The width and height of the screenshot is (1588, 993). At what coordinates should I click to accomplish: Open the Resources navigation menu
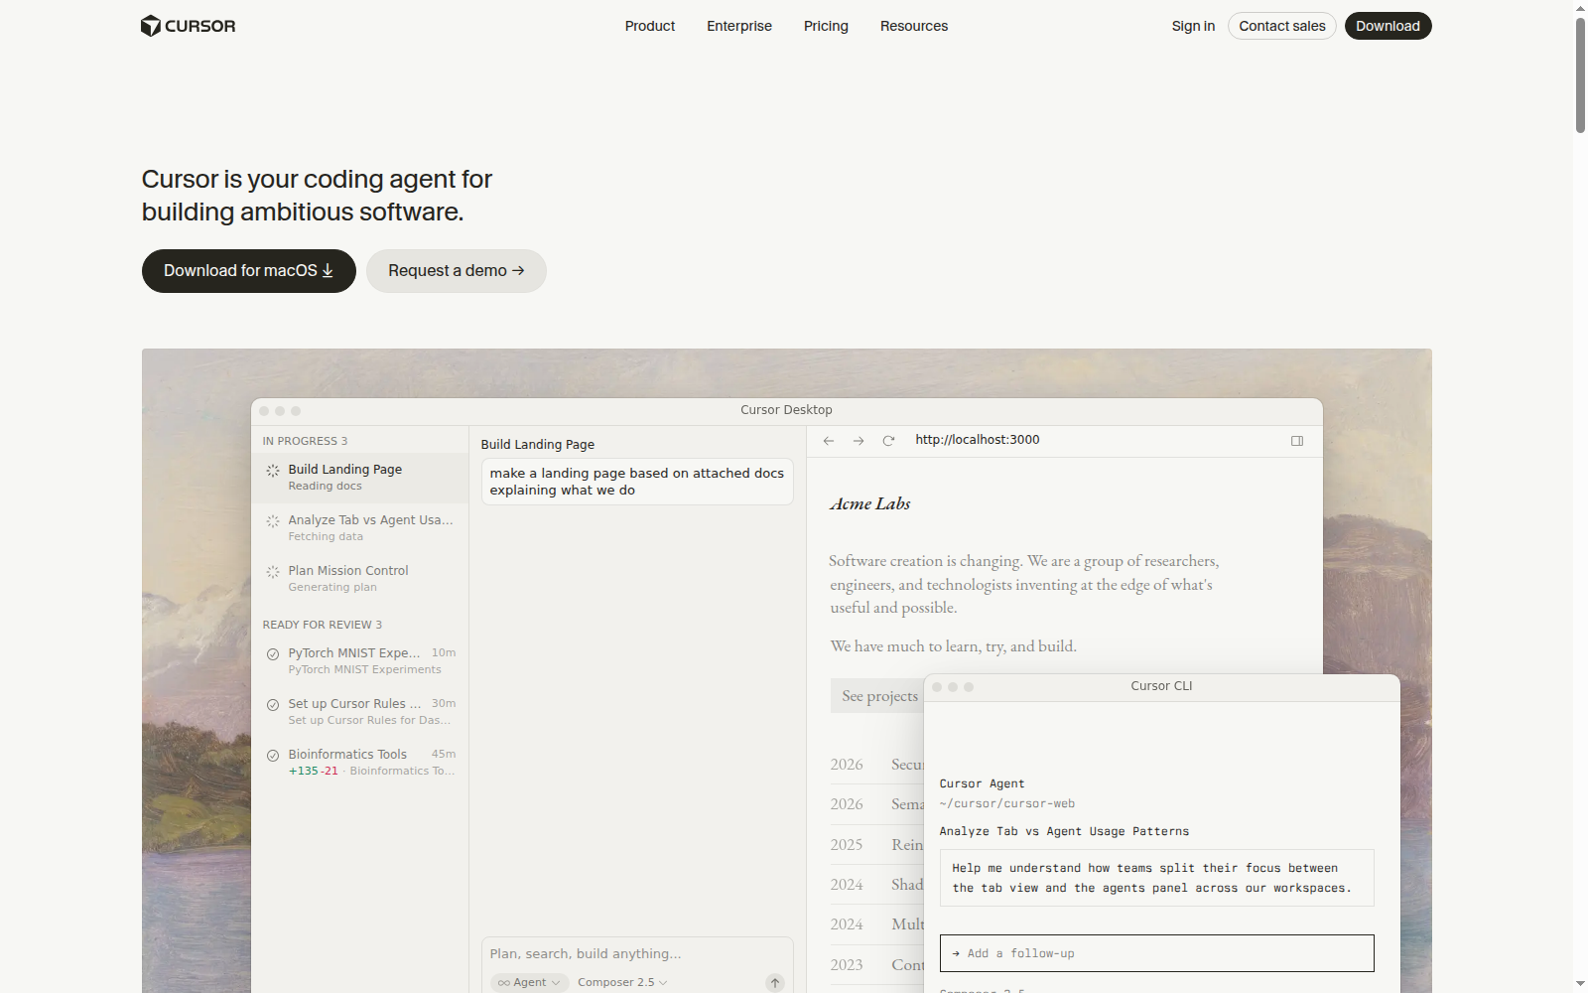tap(914, 26)
